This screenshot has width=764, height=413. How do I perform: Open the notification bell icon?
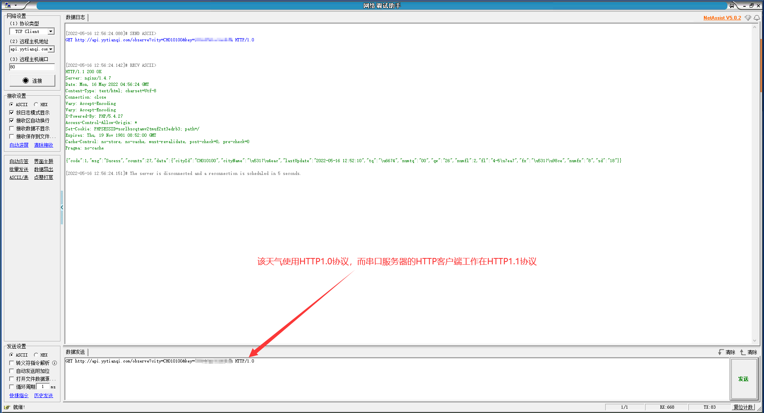pyautogui.click(x=756, y=18)
